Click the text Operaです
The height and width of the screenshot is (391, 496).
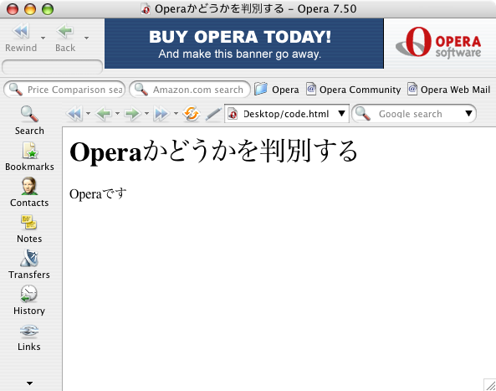coord(98,193)
